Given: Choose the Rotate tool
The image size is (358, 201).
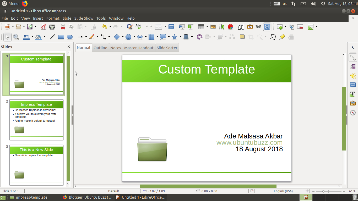Looking at the screenshot, I should tap(200, 37).
